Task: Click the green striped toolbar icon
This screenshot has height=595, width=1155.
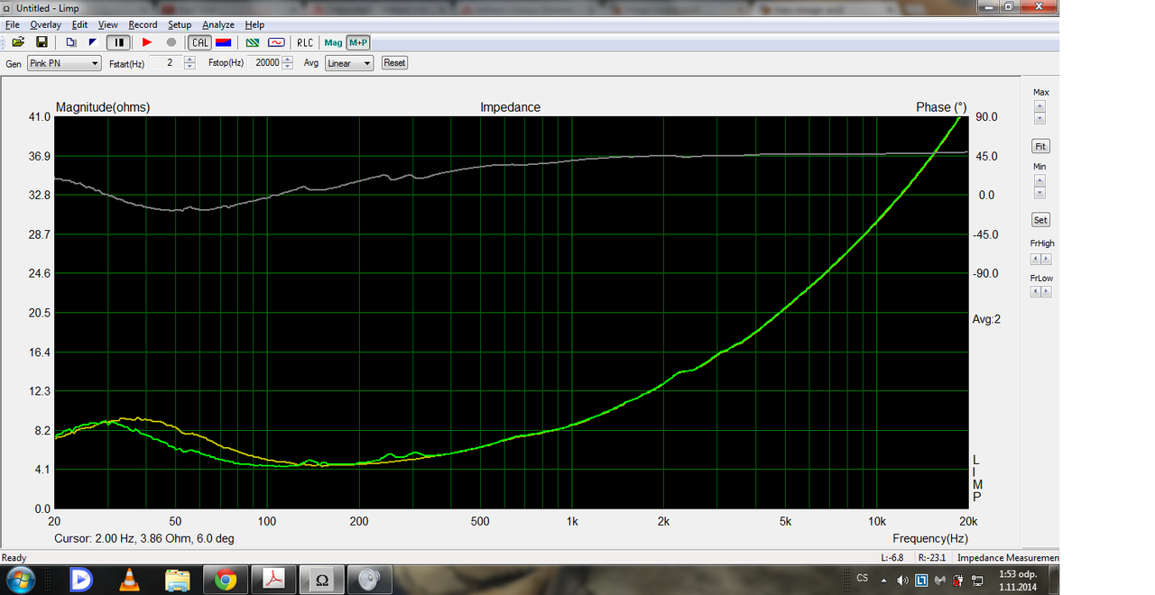Action: click(254, 42)
